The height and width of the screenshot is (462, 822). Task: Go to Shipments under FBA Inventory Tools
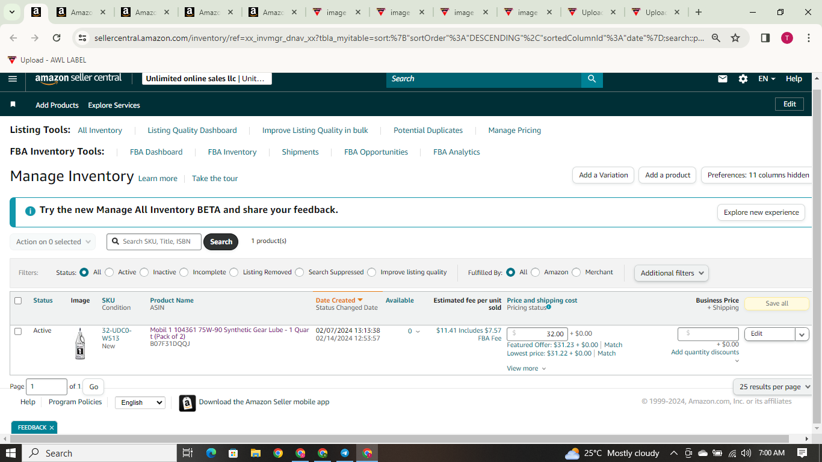300,152
